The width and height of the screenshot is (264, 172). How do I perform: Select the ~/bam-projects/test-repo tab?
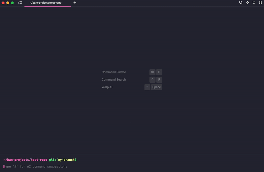[x=48, y=3]
